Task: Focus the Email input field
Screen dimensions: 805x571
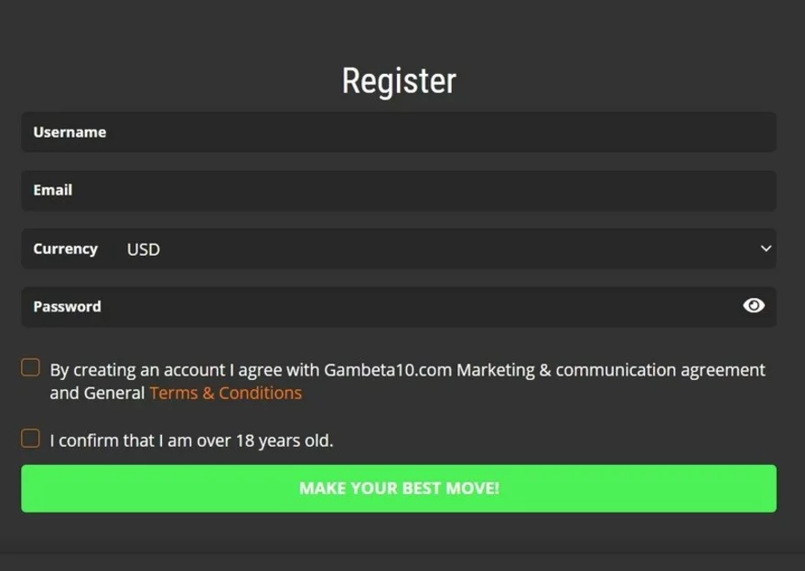Action: 399,190
